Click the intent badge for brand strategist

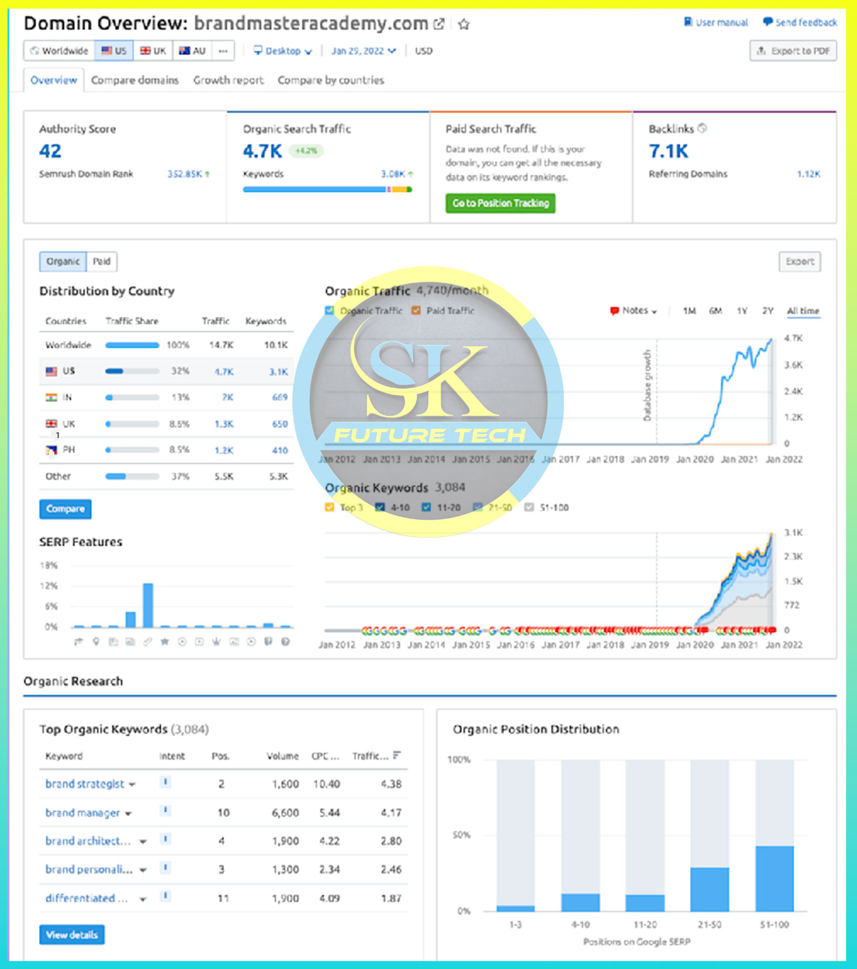[165, 782]
